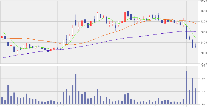Click the 8M volume axis label
The width and height of the screenshot is (210, 107).
click(x=204, y=79)
